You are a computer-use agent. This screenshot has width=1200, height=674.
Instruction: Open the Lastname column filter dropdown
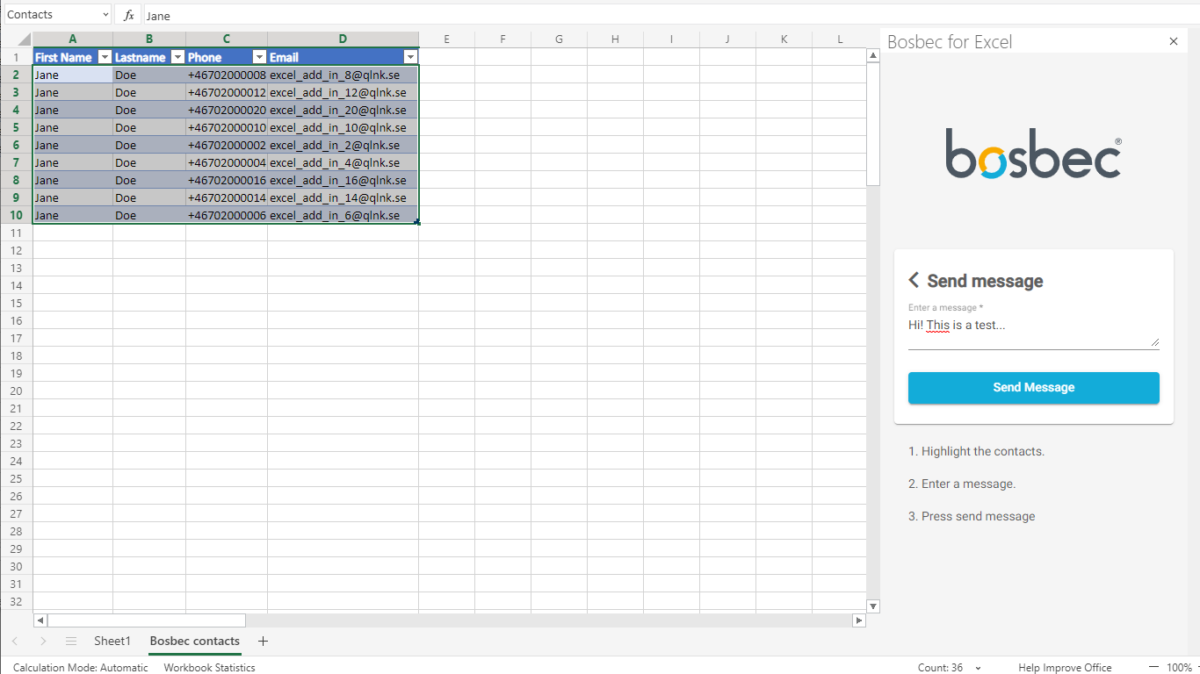tap(177, 57)
